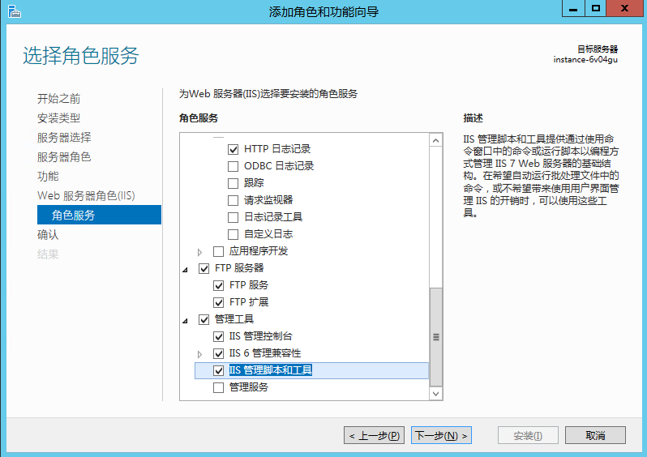Uncheck the 管理工具 checkbox
Image resolution: width=647 pixels, height=457 pixels.
click(204, 319)
